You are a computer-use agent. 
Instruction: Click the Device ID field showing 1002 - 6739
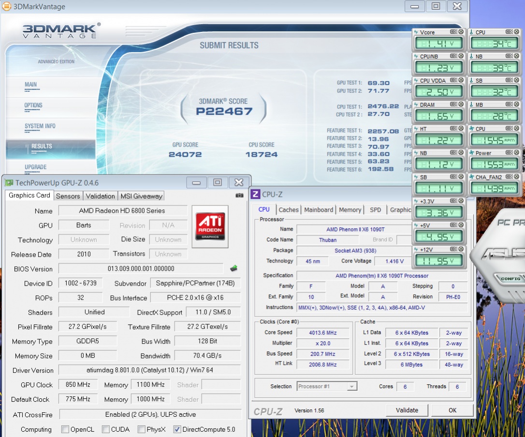[x=80, y=283]
